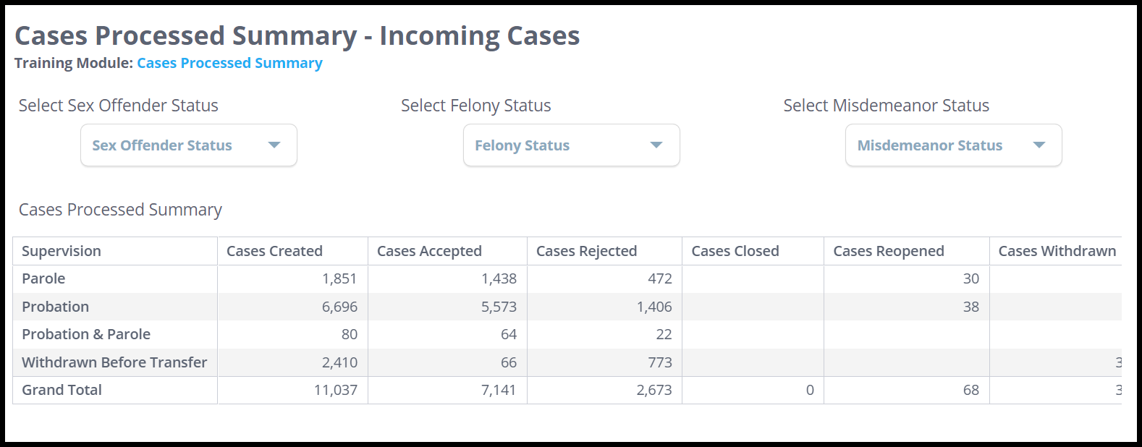Expand the Sex Offender Status filter
This screenshot has height=447, width=1142.
(188, 145)
